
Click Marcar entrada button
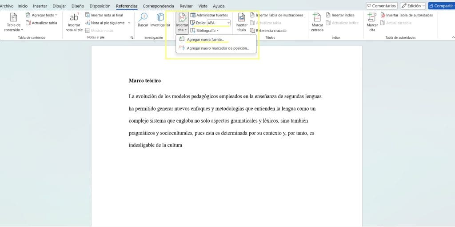[x=317, y=22]
